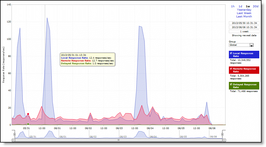Click the '1 week' duration field
Image resolution: width=266 pixels, height=147 pixels.
click(244, 31)
